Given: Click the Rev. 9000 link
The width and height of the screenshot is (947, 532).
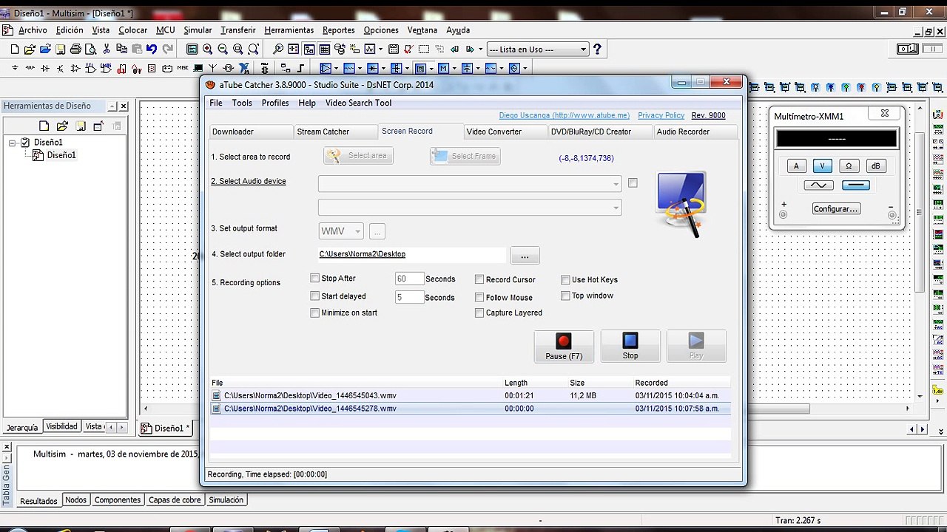Looking at the screenshot, I should pyautogui.click(x=708, y=115).
